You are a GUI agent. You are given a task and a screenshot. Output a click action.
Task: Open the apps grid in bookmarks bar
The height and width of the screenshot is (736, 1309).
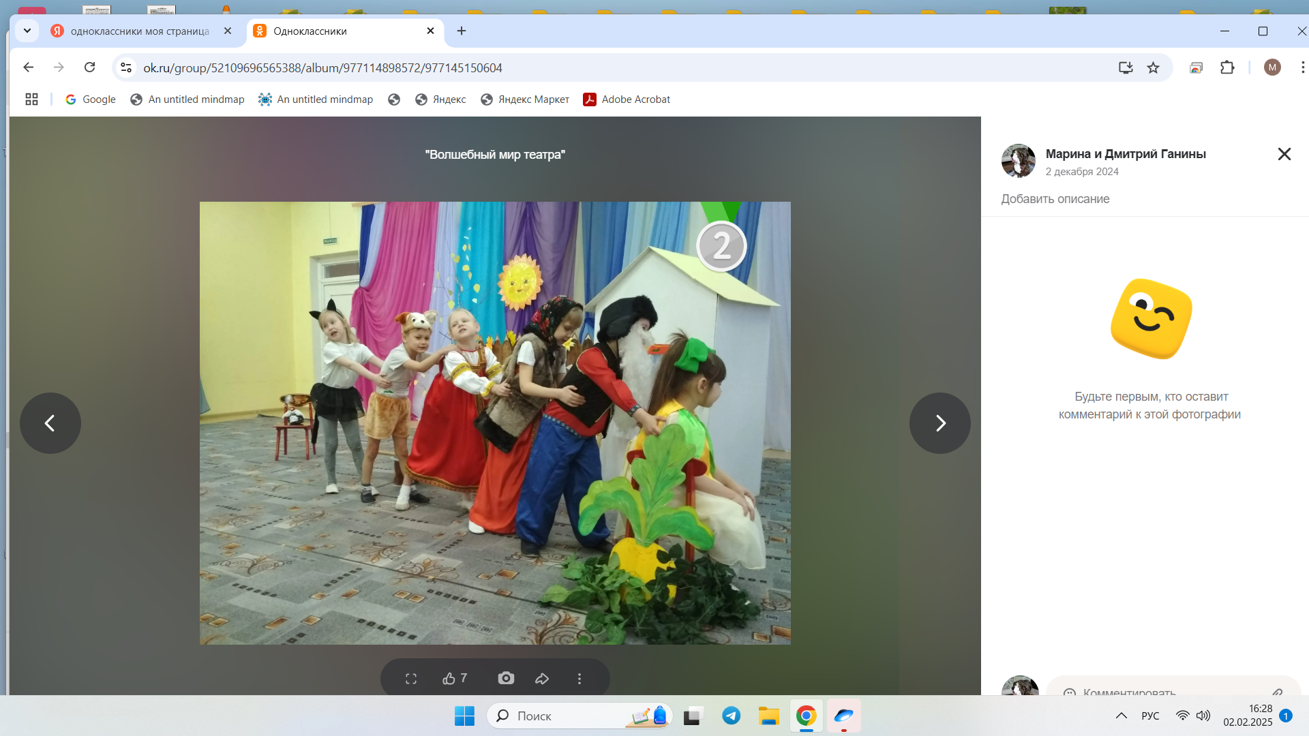point(31,99)
